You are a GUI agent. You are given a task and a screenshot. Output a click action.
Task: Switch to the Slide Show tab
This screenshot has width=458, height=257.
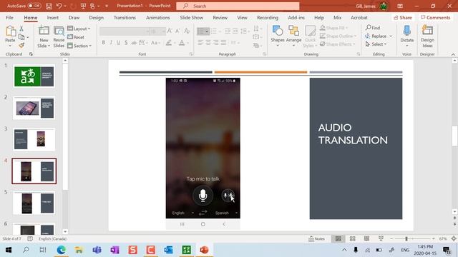point(192,17)
